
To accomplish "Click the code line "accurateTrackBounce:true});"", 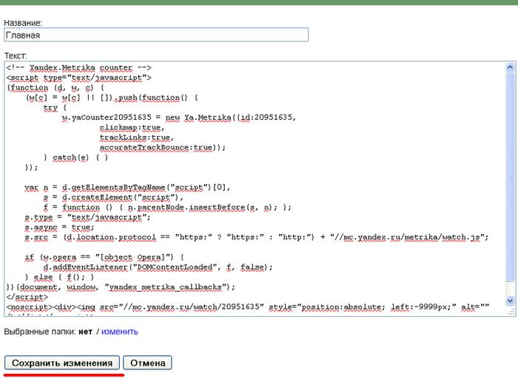I will coord(163,147).
